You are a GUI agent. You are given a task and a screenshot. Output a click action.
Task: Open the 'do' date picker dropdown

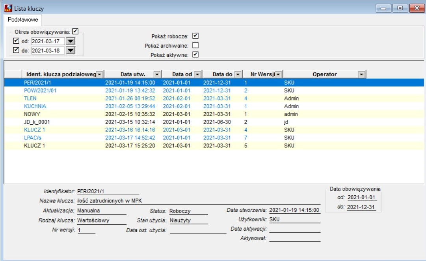click(71, 50)
